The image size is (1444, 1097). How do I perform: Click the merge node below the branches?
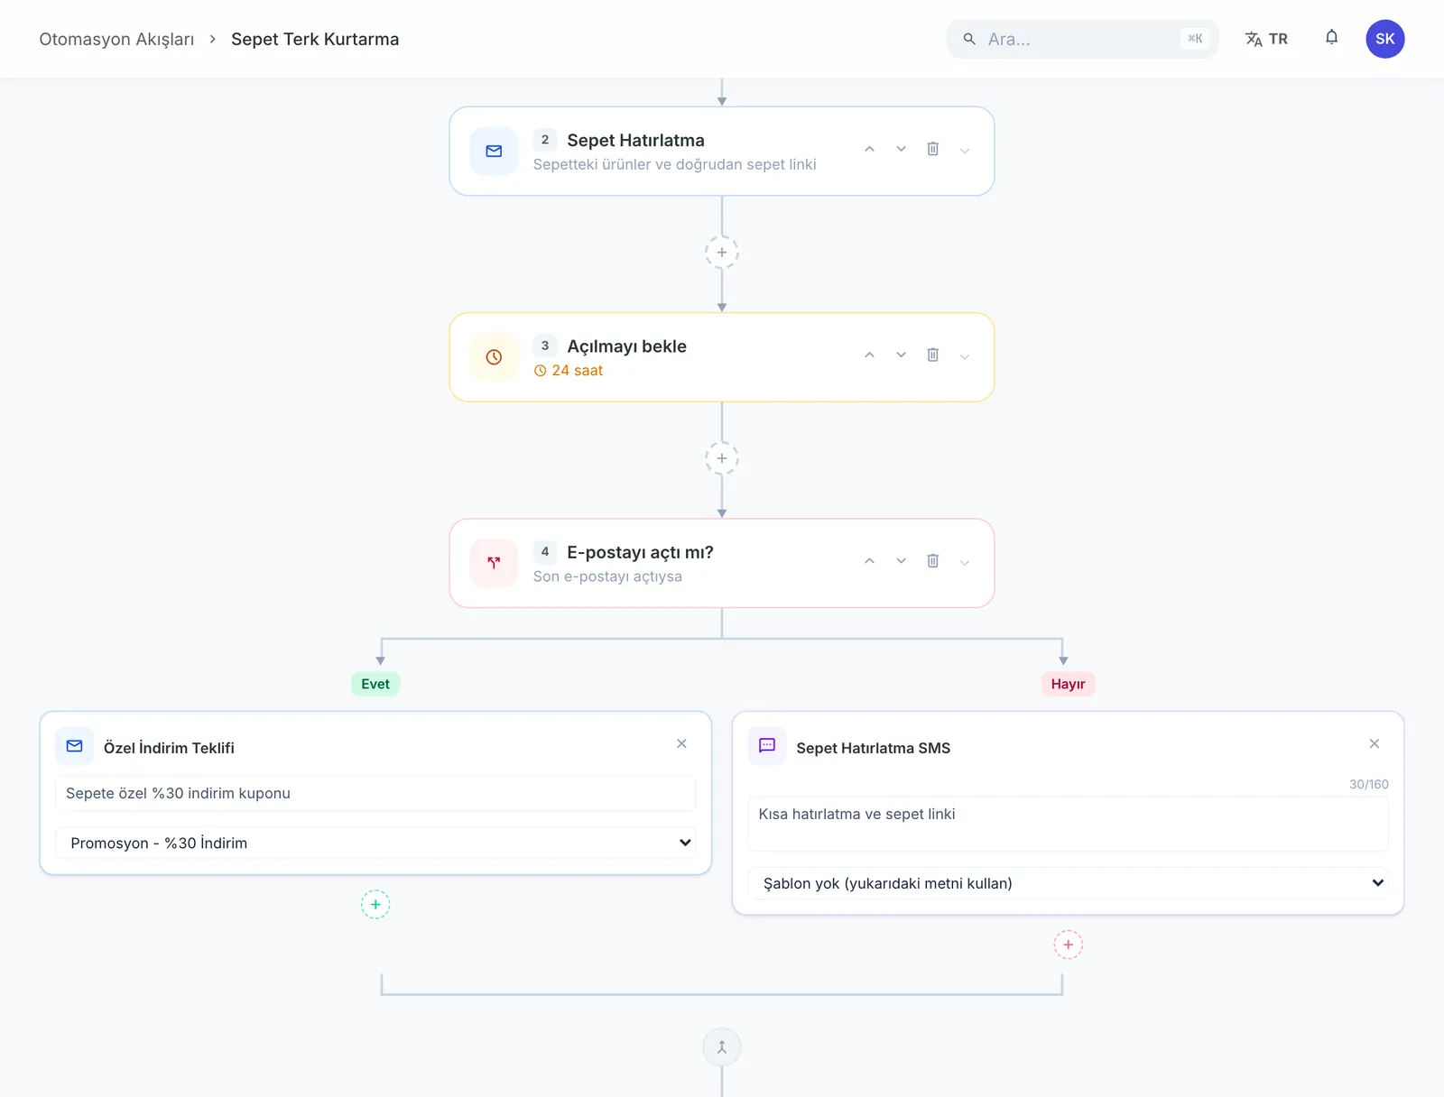click(x=721, y=1047)
